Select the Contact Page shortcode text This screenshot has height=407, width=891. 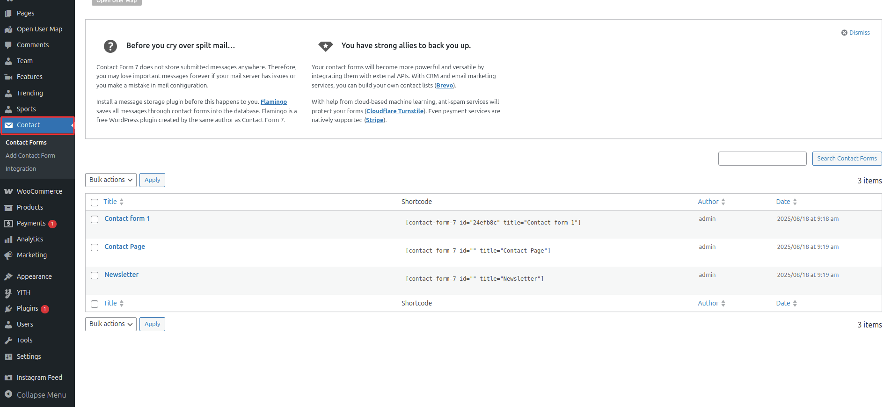tap(478, 251)
